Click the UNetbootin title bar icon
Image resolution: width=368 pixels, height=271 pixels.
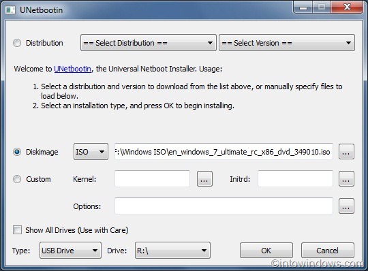point(10,10)
